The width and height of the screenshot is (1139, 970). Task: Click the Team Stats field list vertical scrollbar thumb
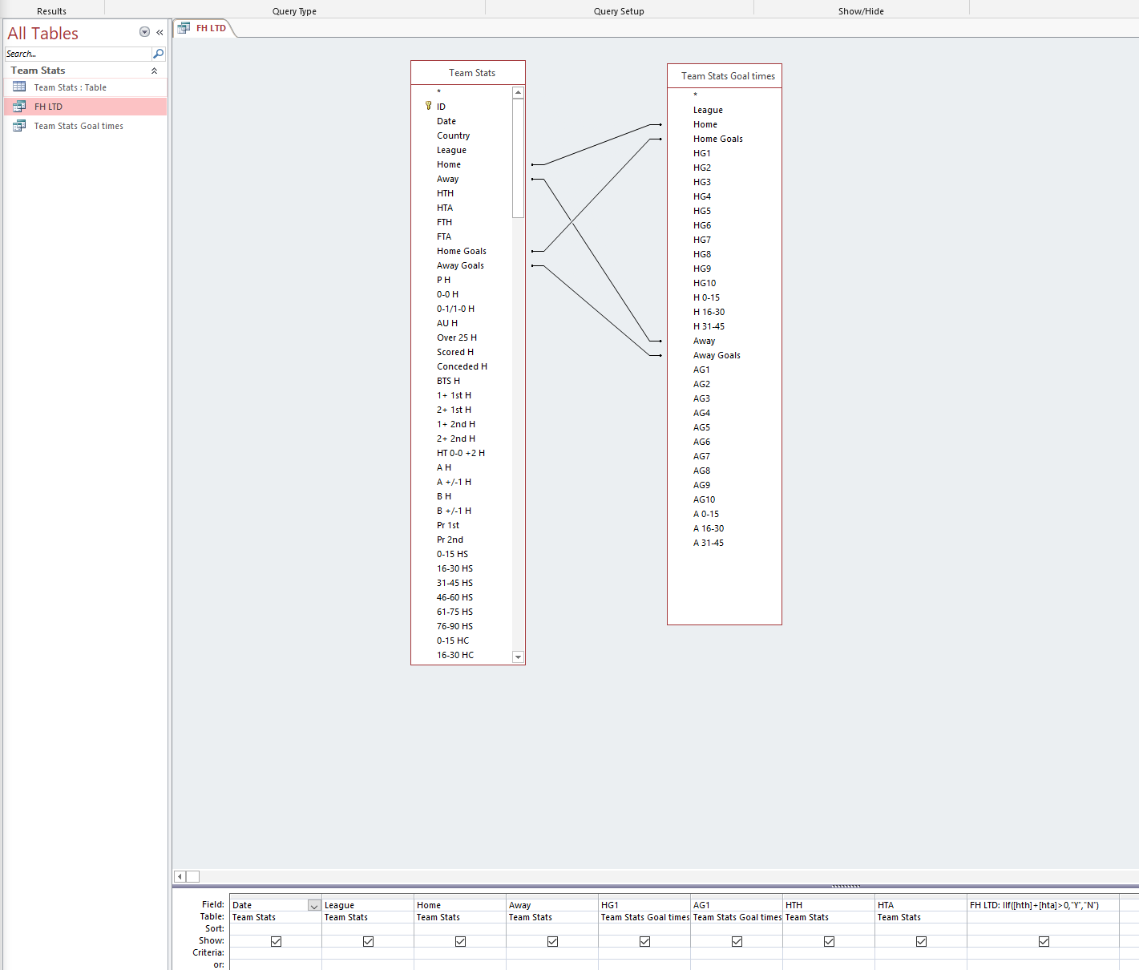(x=518, y=158)
